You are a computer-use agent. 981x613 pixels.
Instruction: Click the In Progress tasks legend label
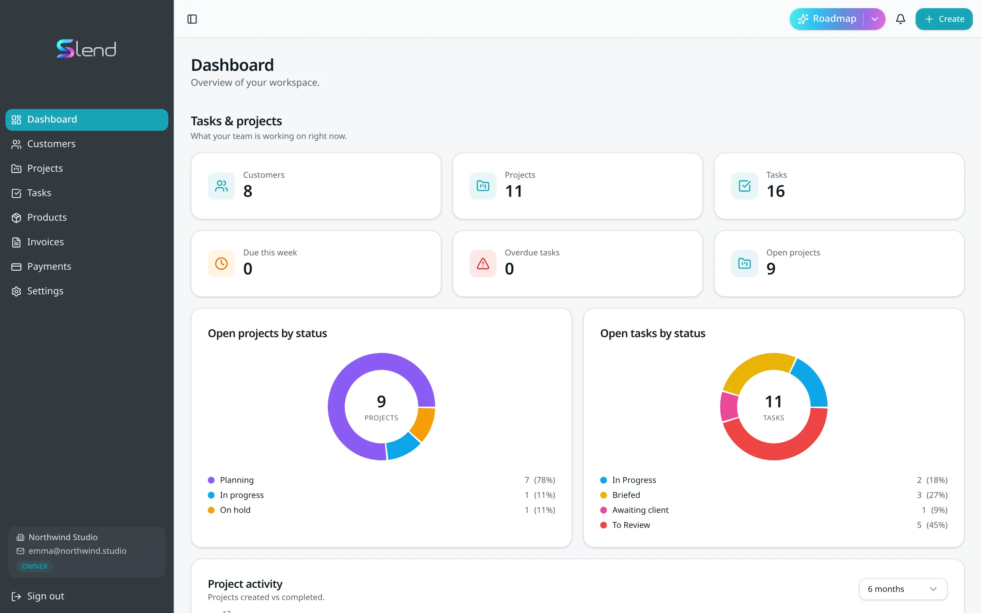[x=634, y=481]
